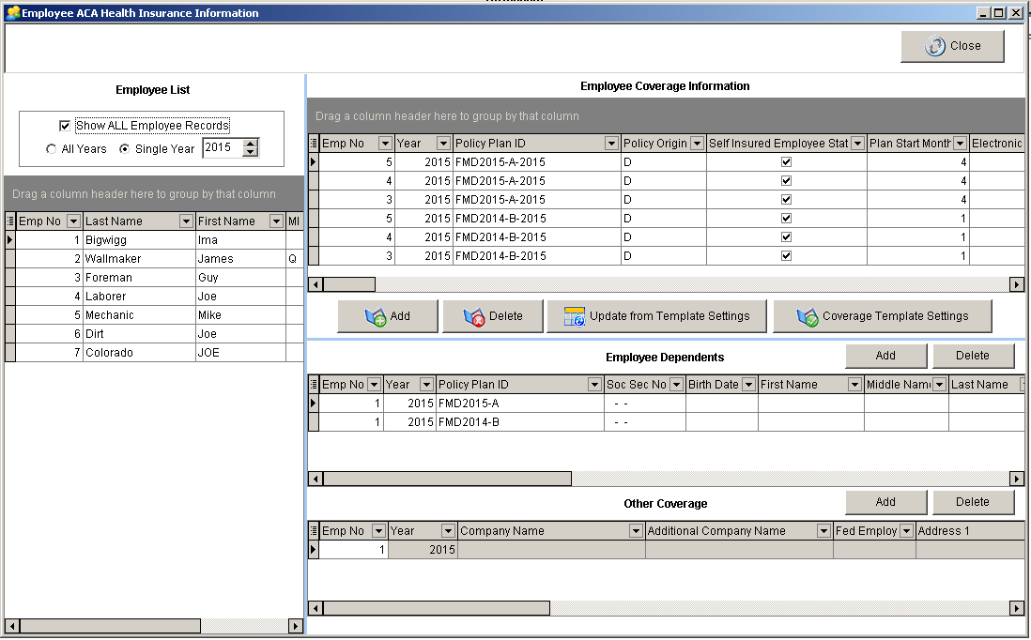This screenshot has height=640, width=1031.
Task: Increase year with the spinner up arrow
Action: point(250,144)
